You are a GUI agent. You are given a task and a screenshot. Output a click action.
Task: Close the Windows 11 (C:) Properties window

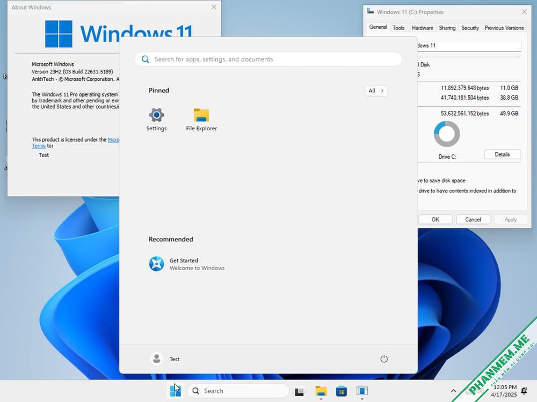[x=524, y=12]
